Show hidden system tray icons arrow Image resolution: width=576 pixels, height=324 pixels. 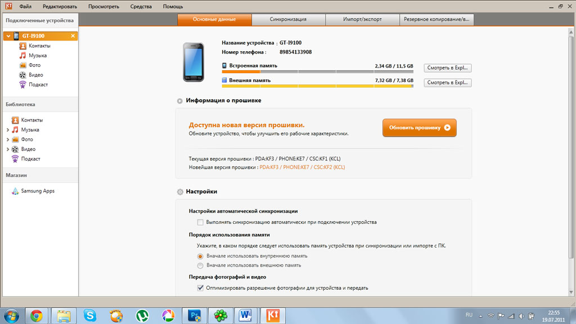[480, 316]
